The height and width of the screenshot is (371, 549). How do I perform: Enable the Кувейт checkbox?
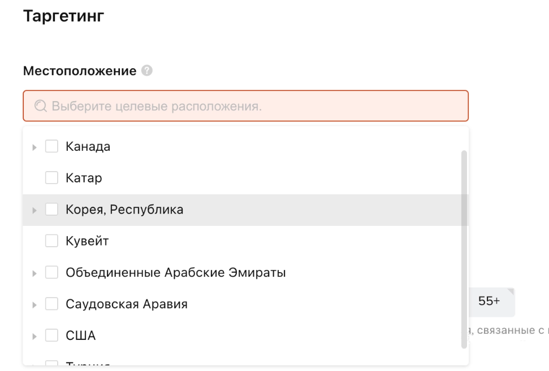pyautogui.click(x=51, y=241)
